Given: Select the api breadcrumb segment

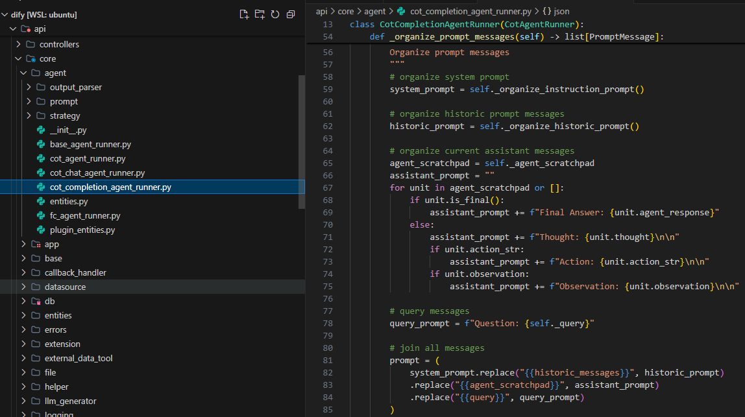Looking at the screenshot, I should point(322,12).
